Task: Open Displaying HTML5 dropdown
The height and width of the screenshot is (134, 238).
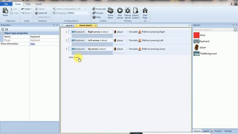Action: (x=89, y=13)
